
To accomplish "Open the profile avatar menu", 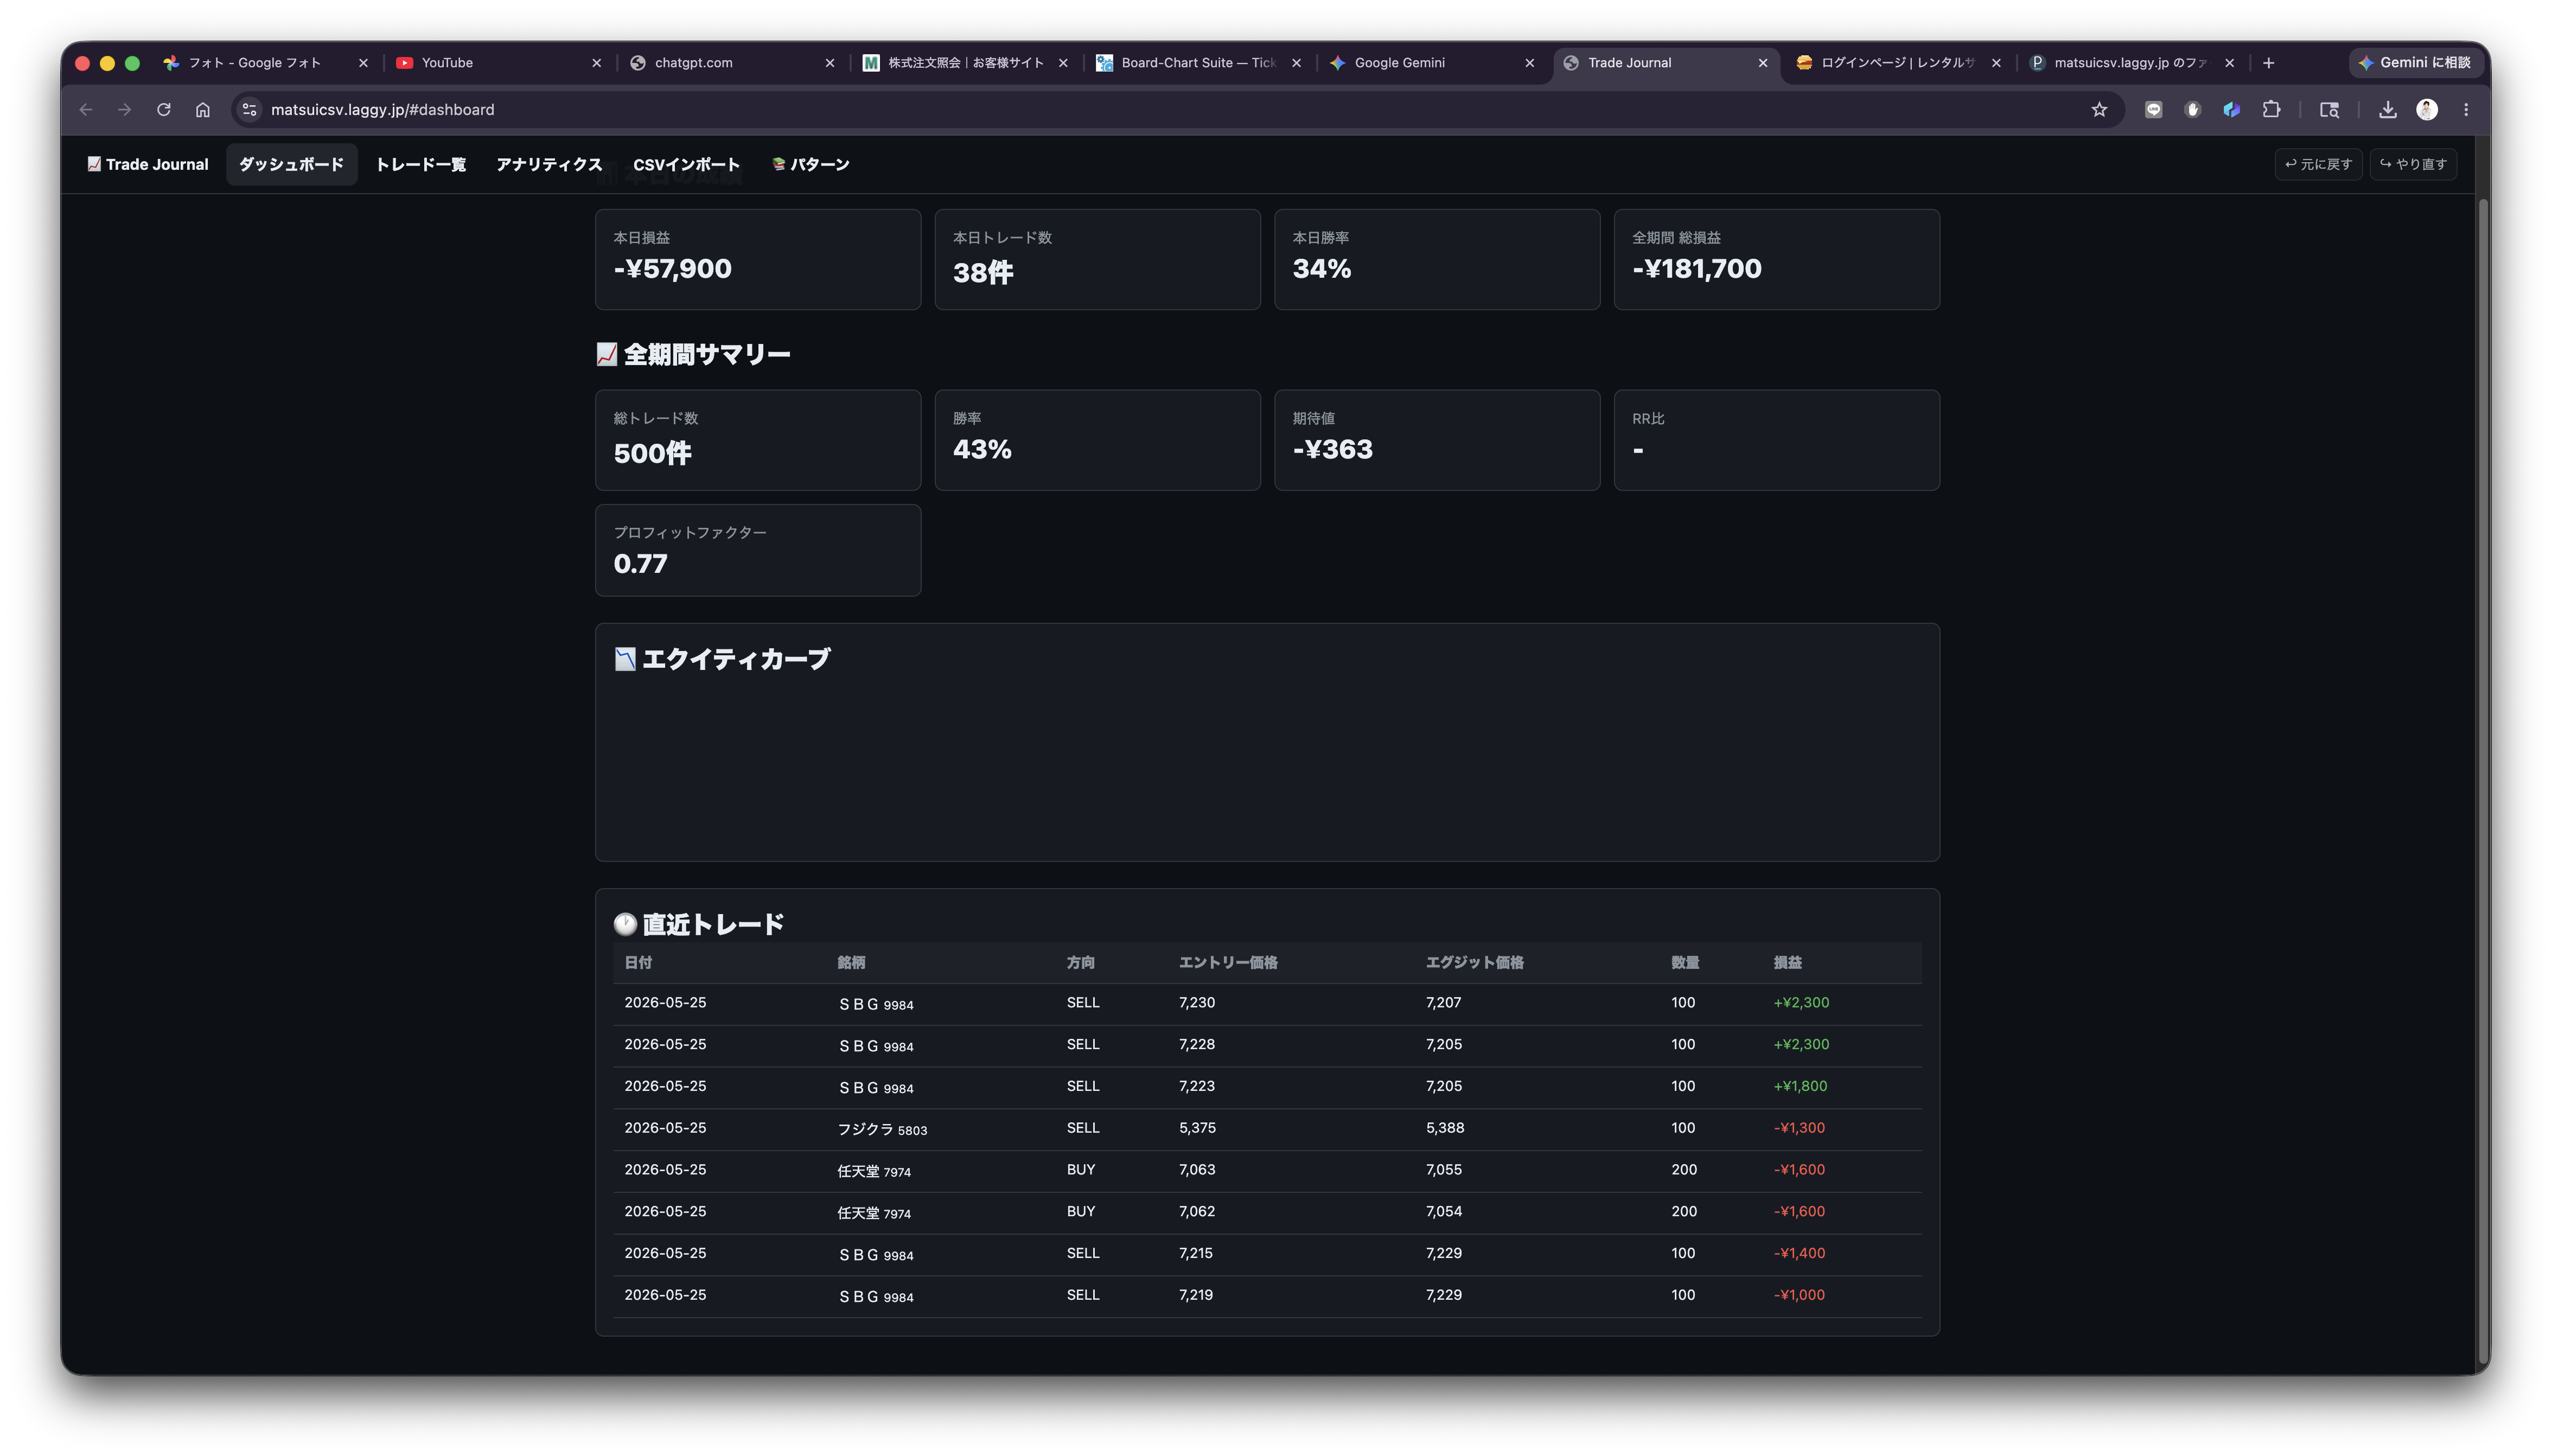I will (x=2427, y=110).
